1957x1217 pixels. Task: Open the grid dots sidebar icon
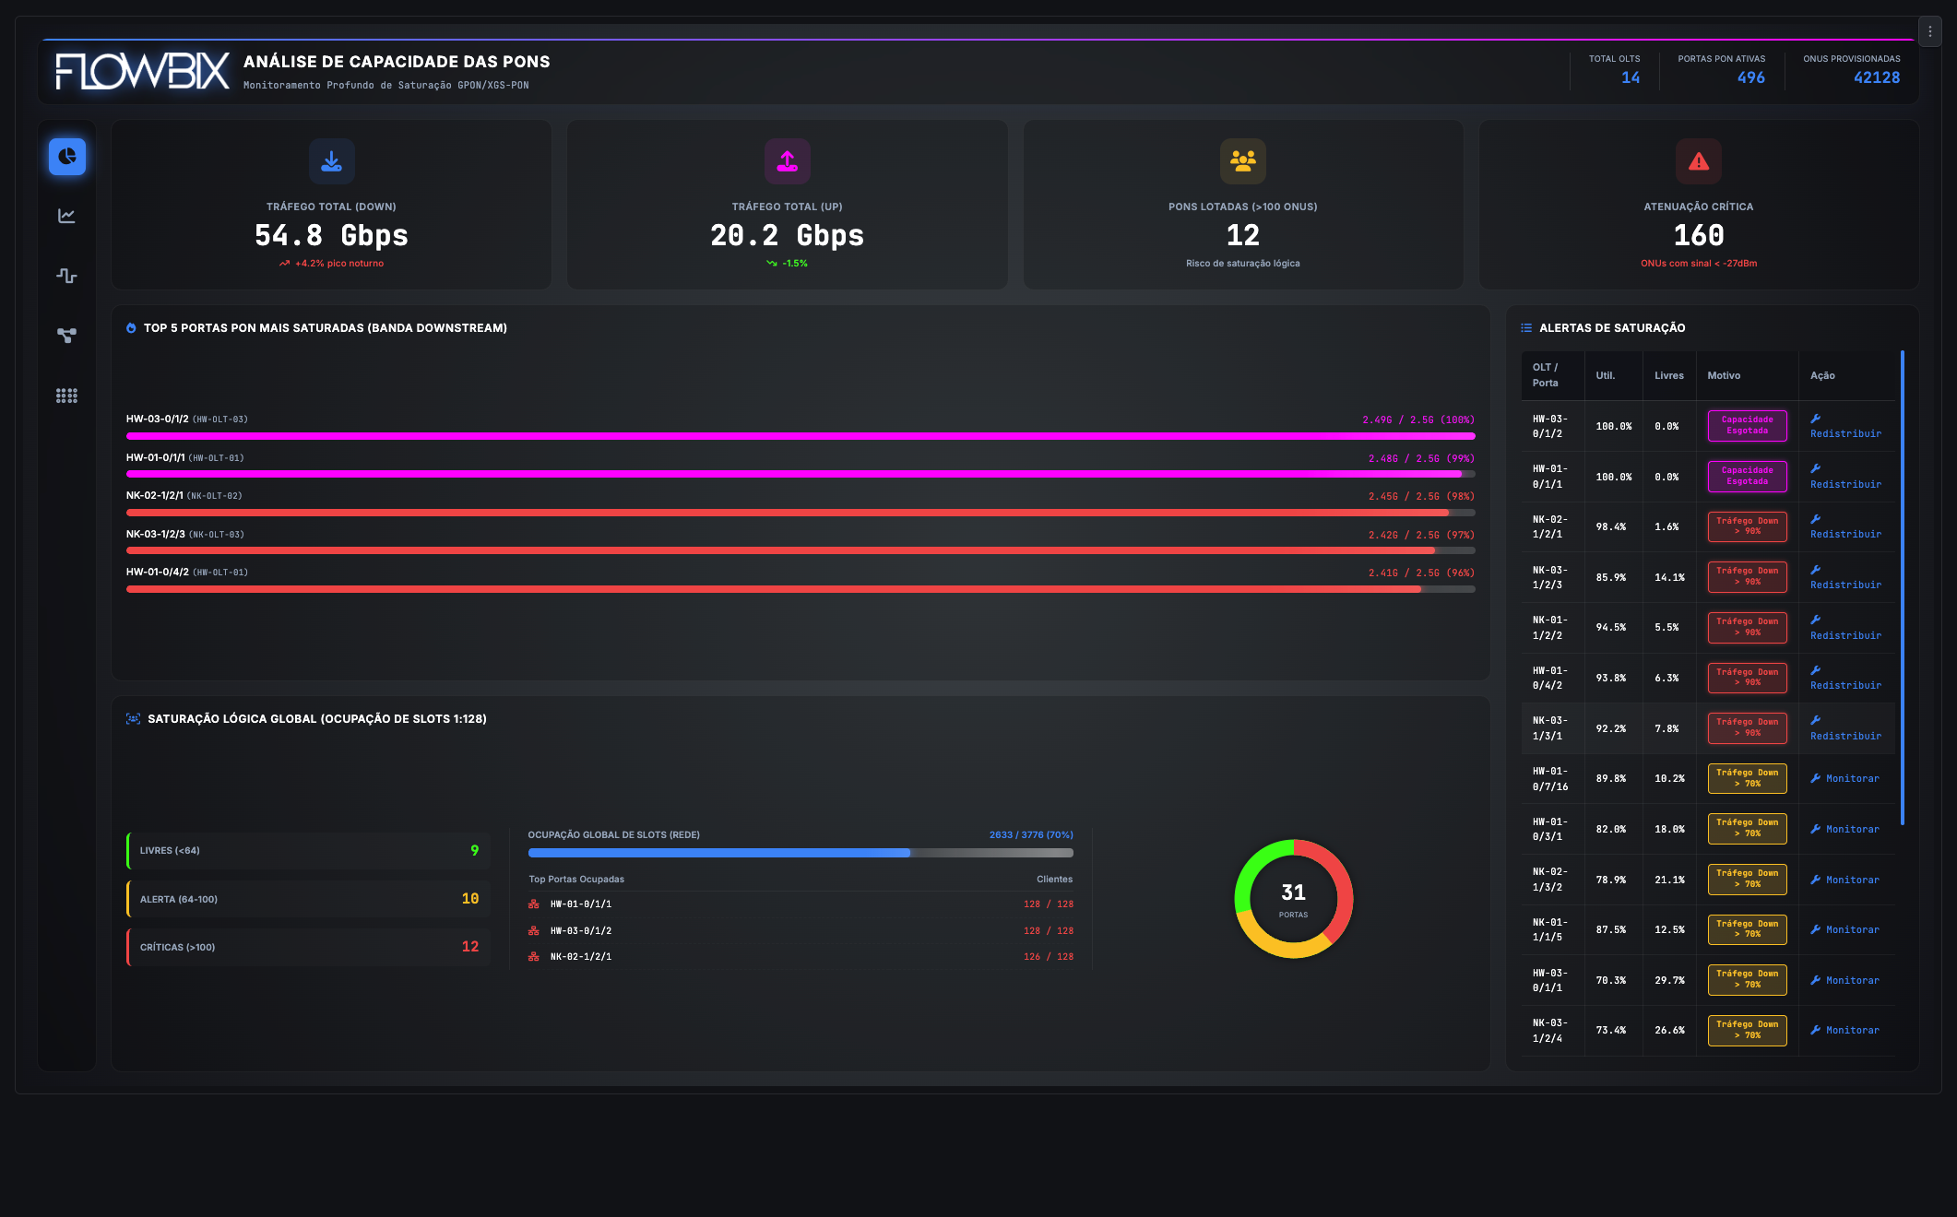pos(67,396)
